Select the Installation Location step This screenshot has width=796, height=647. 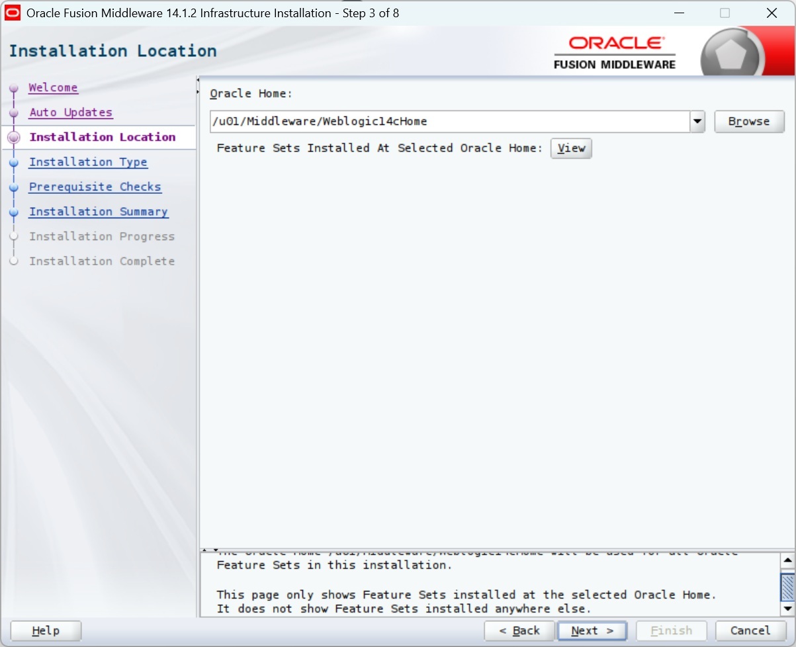pyautogui.click(x=103, y=137)
